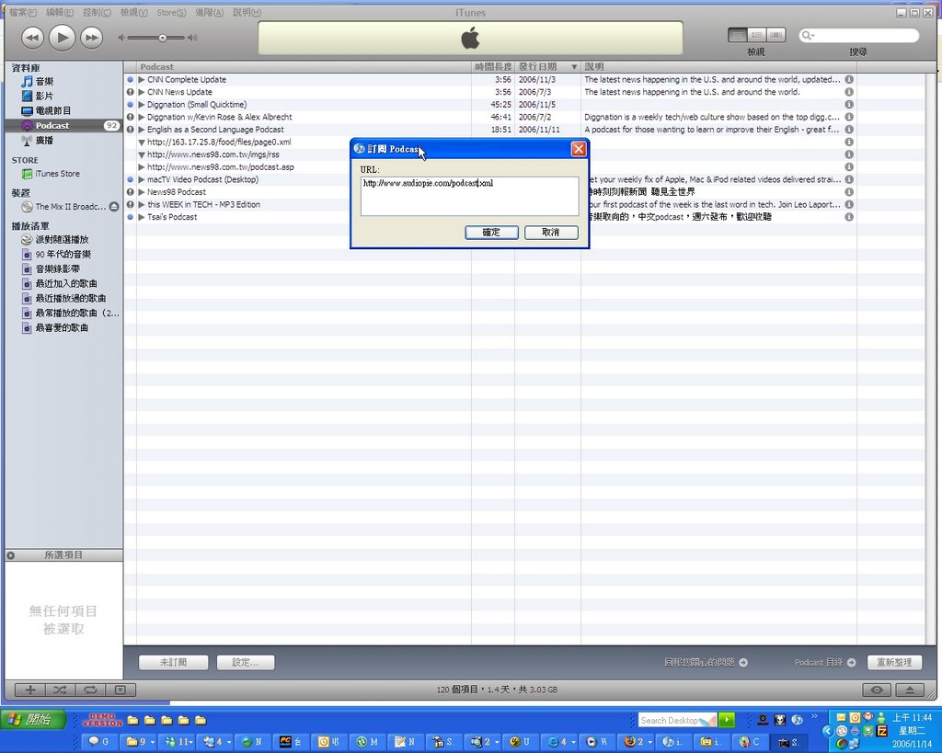Image resolution: width=942 pixels, height=753 pixels.
Task: Expand this WEEK in TECH podcast
Action: tap(141, 204)
